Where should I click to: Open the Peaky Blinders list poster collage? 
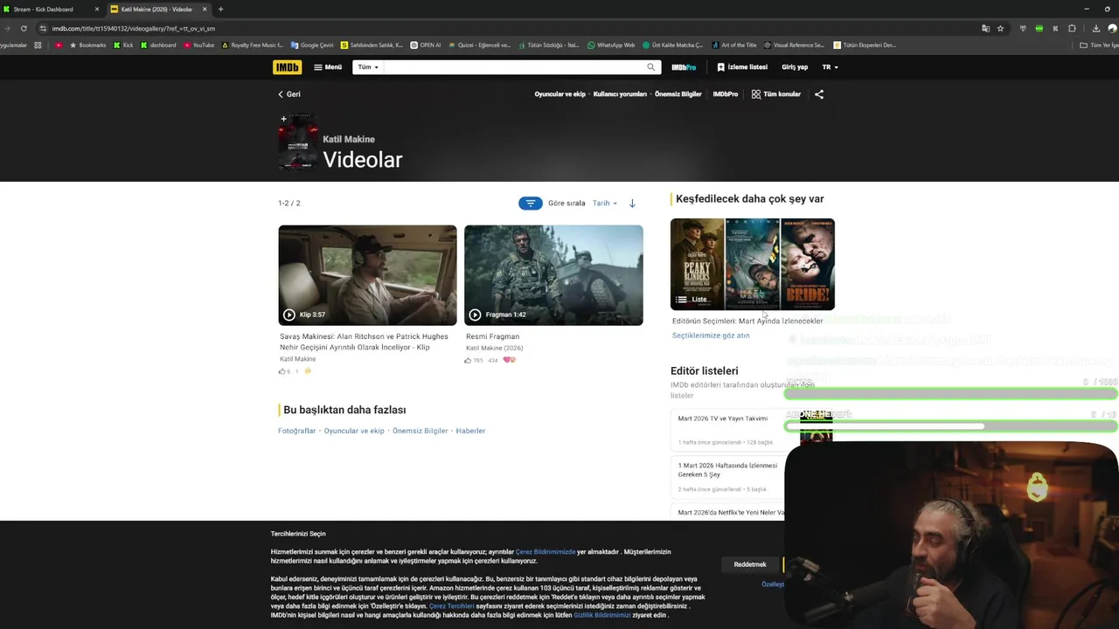pos(753,264)
